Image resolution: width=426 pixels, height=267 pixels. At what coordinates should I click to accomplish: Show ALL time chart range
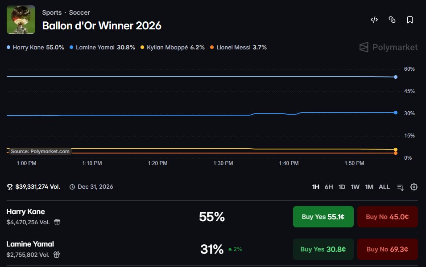(384, 187)
